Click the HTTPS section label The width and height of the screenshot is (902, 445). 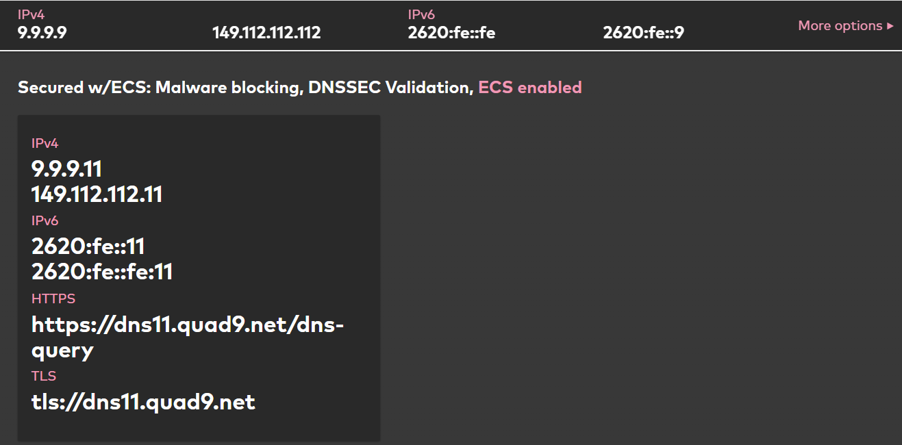[53, 298]
